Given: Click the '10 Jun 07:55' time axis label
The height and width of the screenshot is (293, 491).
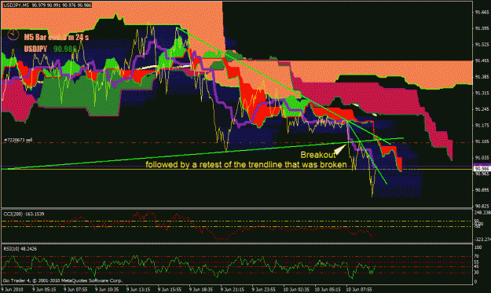Looking at the screenshot, I should [360, 290].
